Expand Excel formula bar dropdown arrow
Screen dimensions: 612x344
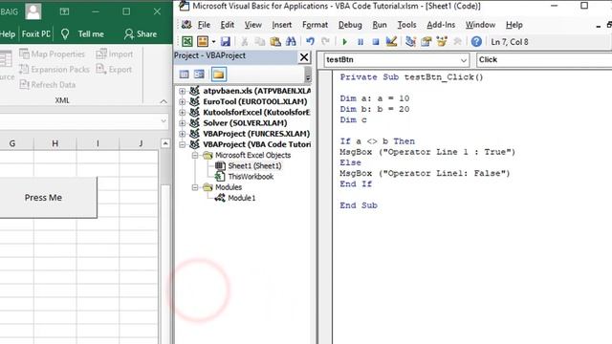(164, 121)
